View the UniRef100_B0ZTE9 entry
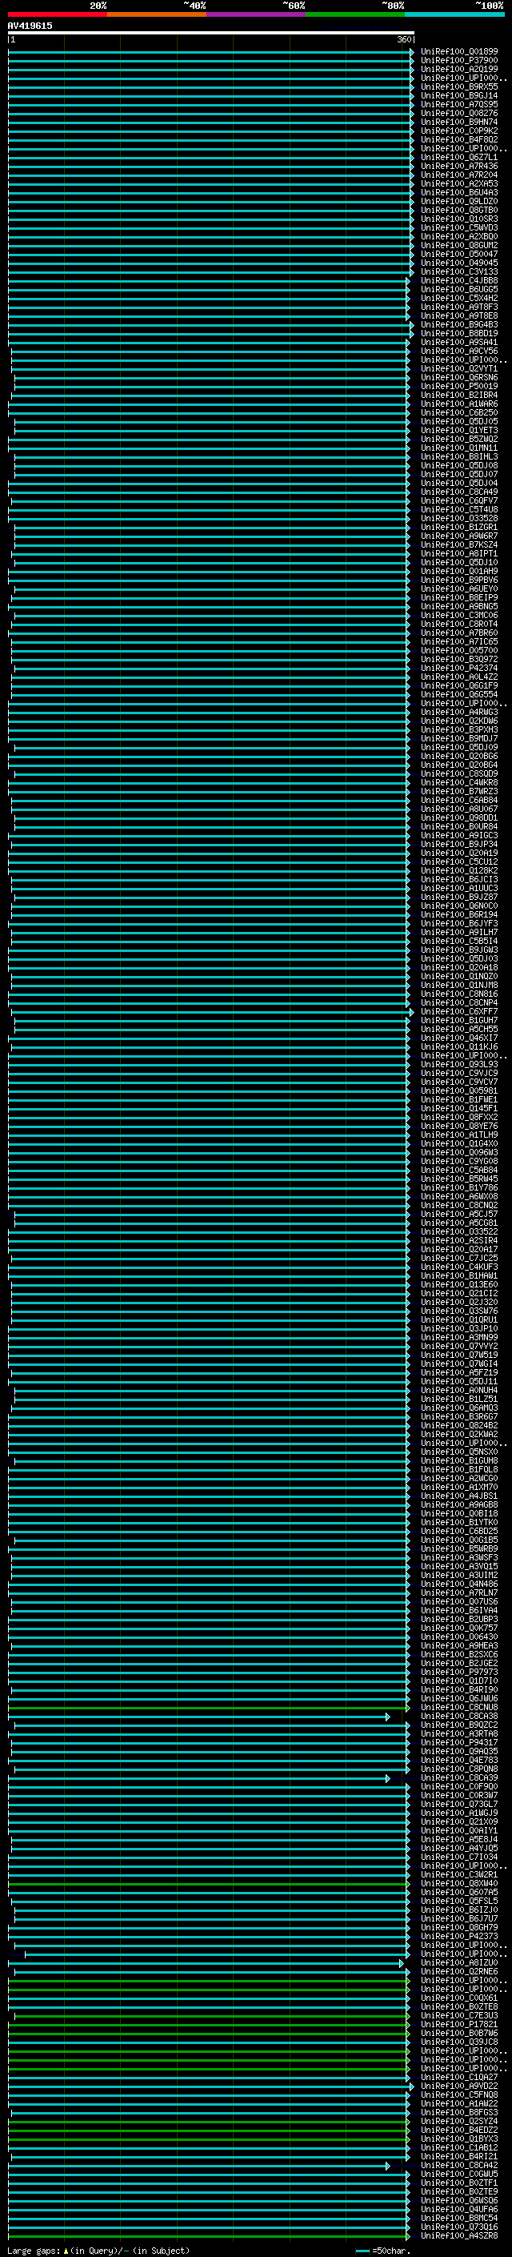The width and height of the screenshot is (512, 2257). [x=458, y=2192]
